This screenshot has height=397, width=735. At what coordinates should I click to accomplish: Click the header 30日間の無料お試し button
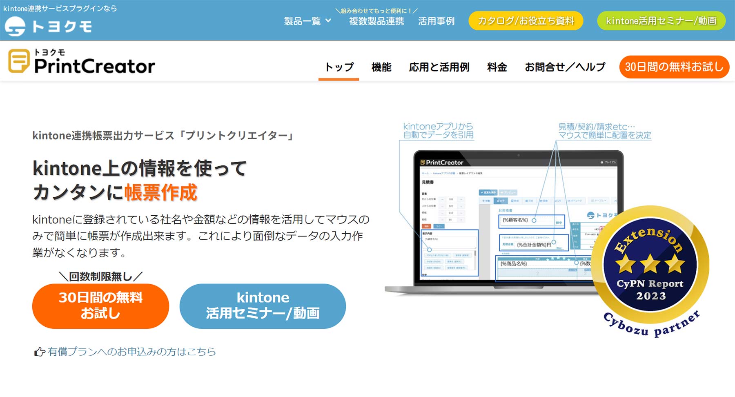(x=674, y=67)
